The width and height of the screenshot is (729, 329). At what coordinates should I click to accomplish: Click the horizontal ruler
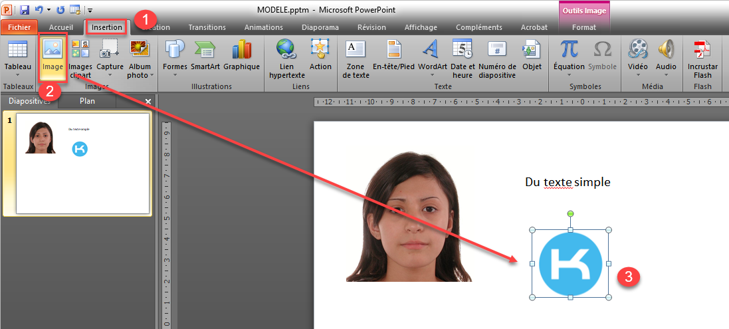coord(521,101)
